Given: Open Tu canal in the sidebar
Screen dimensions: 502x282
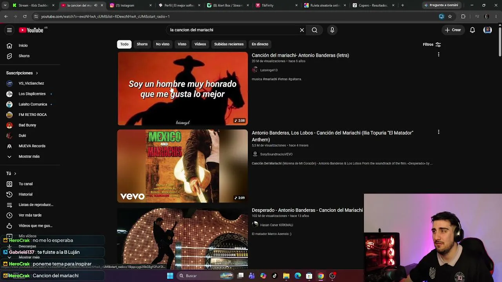Looking at the screenshot, I should [25, 184].
